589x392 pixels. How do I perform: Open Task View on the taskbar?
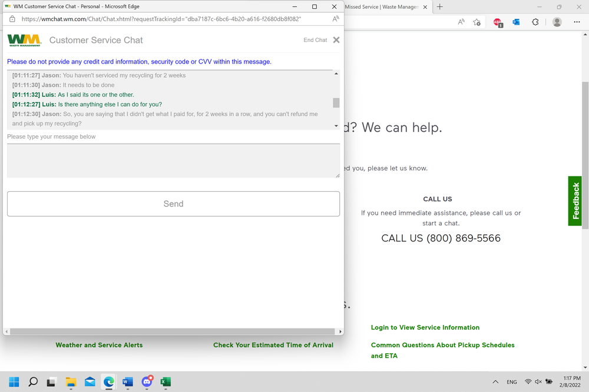(51, 382)
